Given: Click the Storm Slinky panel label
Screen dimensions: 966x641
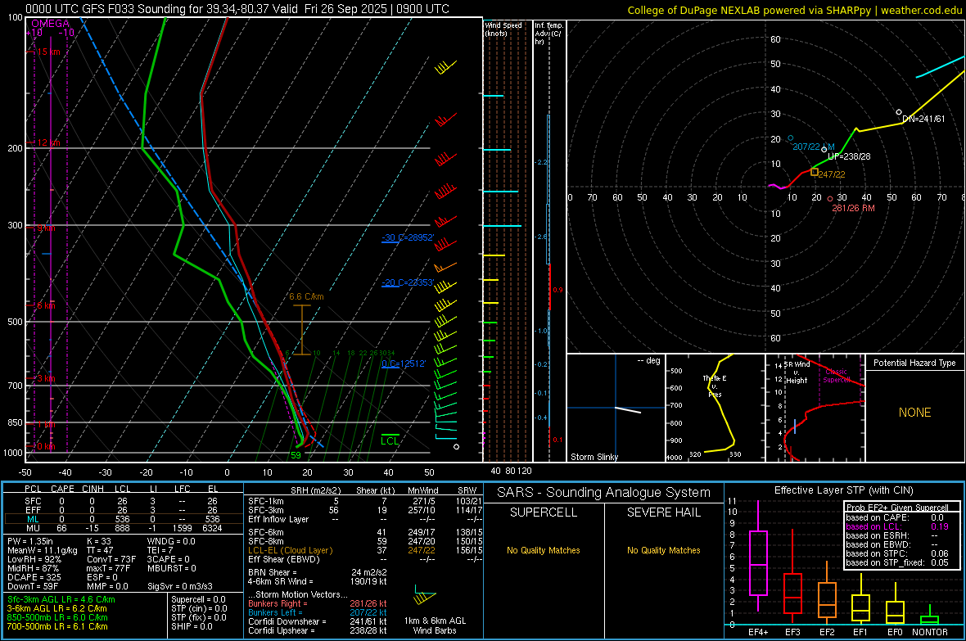Looking at the screenshot, I should tap(594, 457).
